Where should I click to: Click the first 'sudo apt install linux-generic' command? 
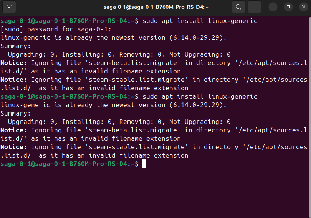coord(200,21)
